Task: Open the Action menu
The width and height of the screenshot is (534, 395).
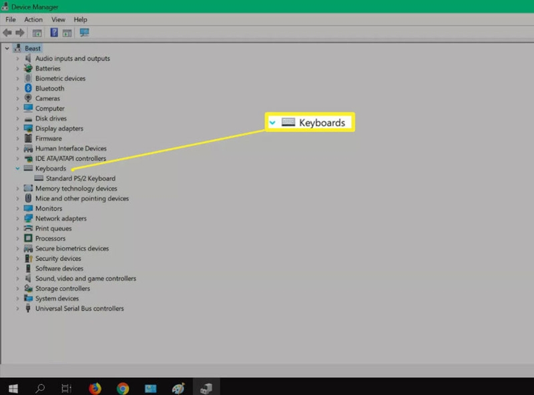Action: pyautogui.click(x=33, y=19)
